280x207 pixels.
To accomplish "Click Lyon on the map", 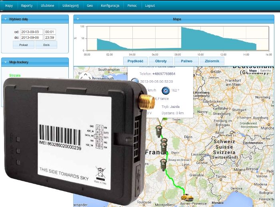I will (x=186, y=165).
